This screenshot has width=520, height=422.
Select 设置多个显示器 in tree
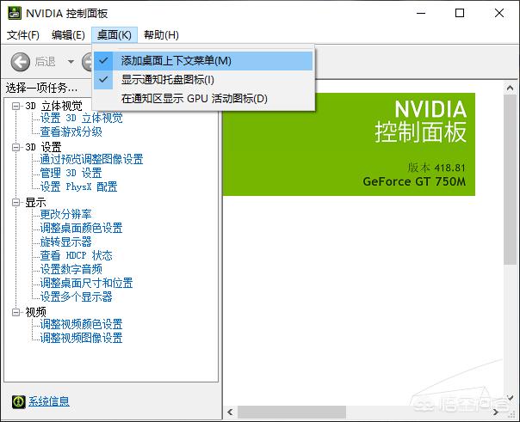tap(77, 297)
